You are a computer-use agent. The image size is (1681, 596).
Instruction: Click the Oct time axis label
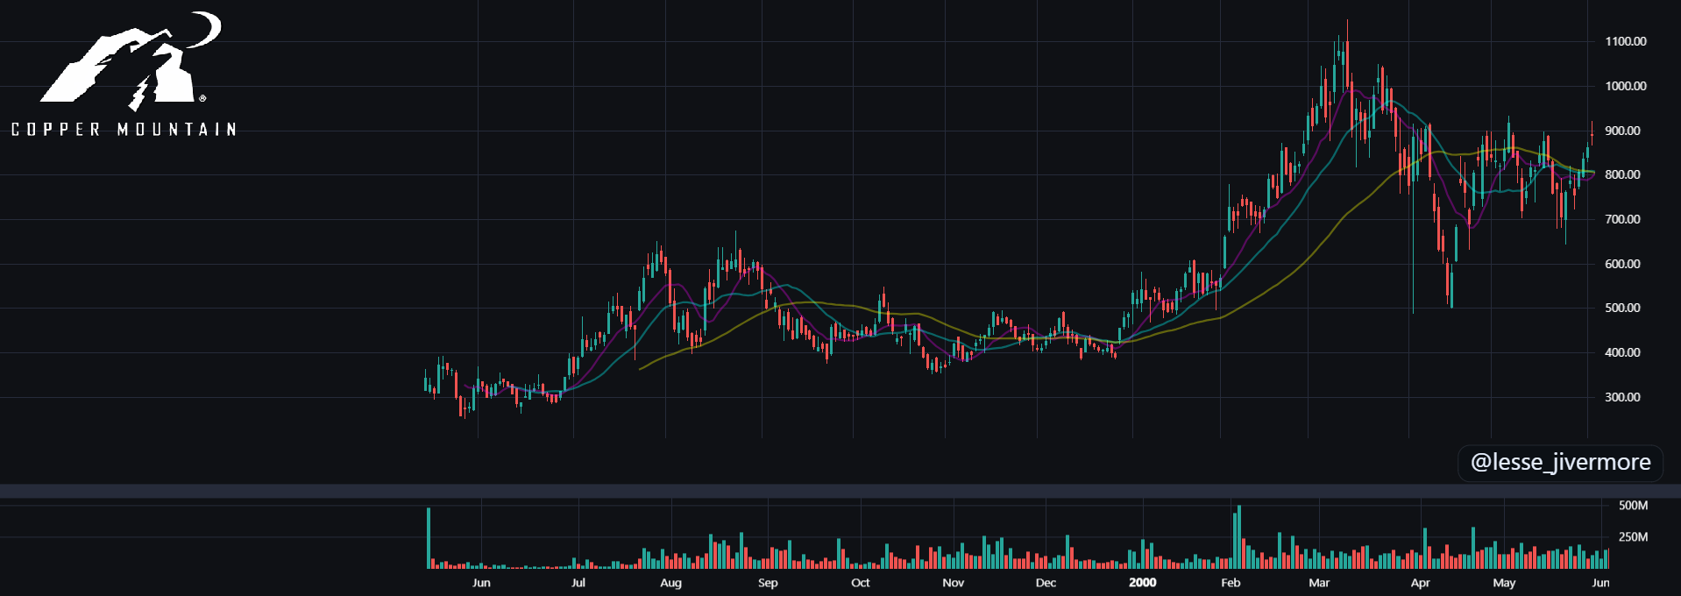point(861,583)
